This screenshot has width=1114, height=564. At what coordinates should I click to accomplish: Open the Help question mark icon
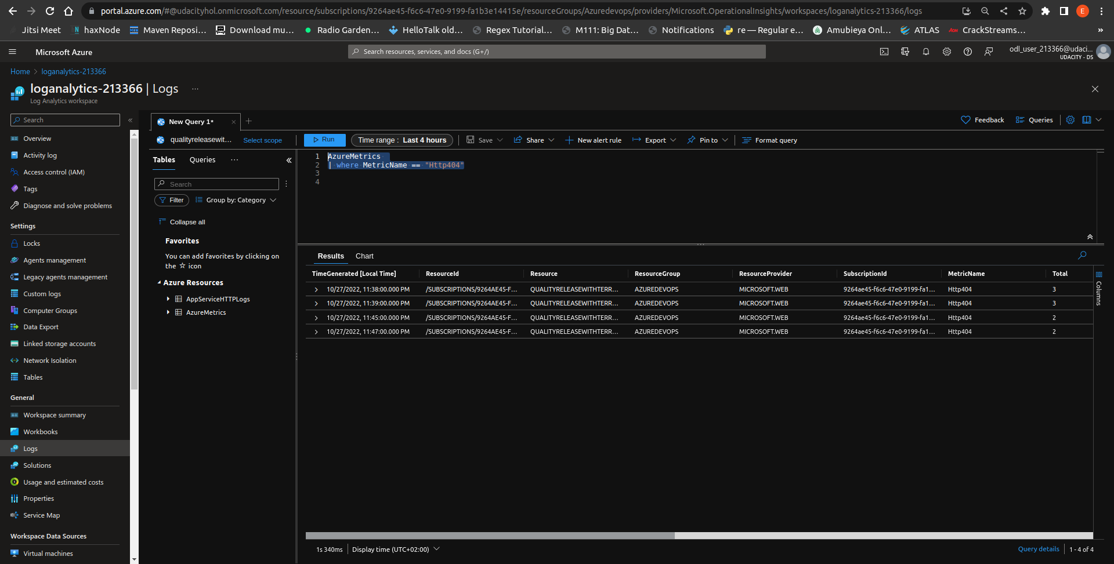coord(968,52)
